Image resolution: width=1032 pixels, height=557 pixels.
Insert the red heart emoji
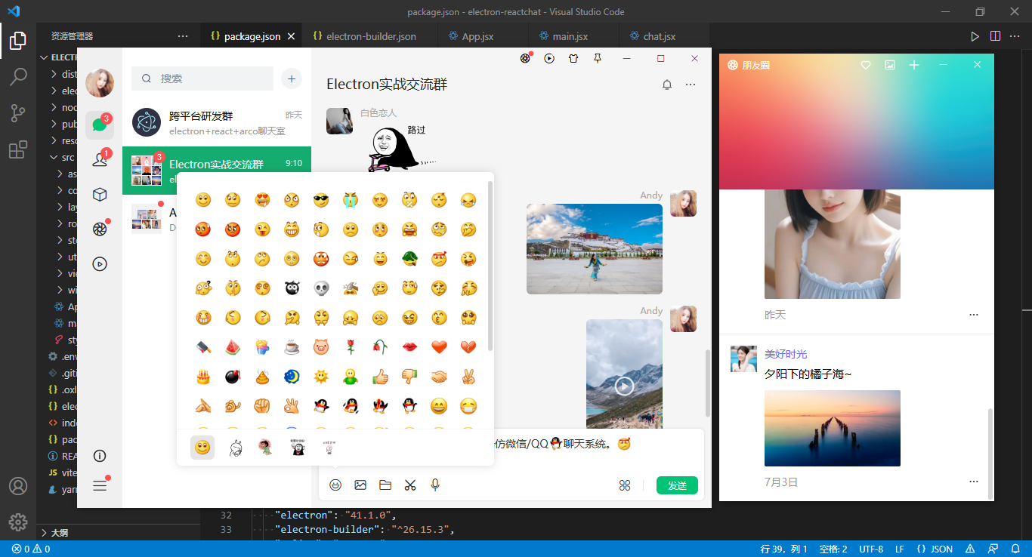[x=439, y=347]
